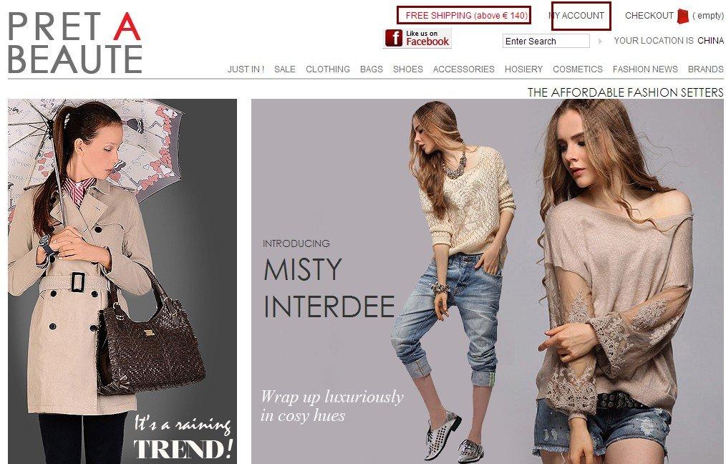Click the Facebook 'Like us on' icon

click(417, 39)
